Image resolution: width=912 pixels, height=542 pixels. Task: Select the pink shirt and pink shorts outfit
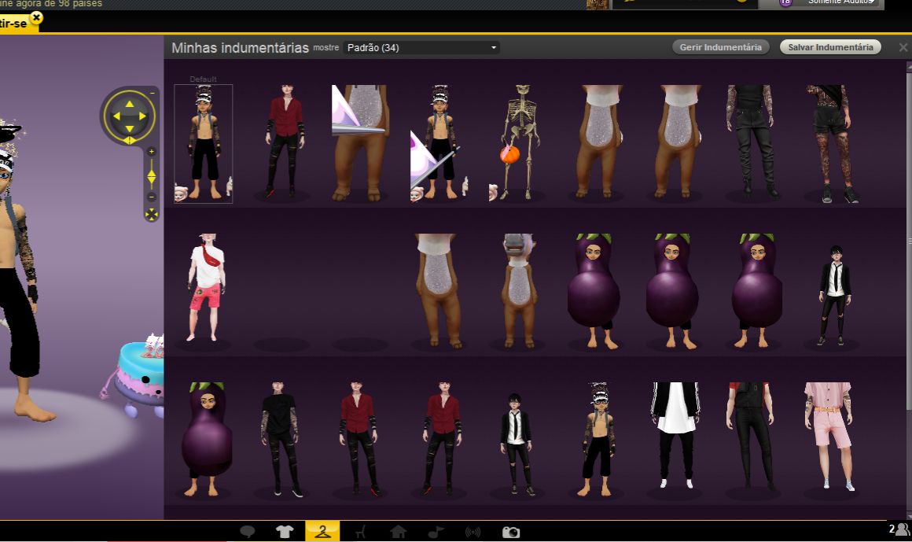(830, 436)
